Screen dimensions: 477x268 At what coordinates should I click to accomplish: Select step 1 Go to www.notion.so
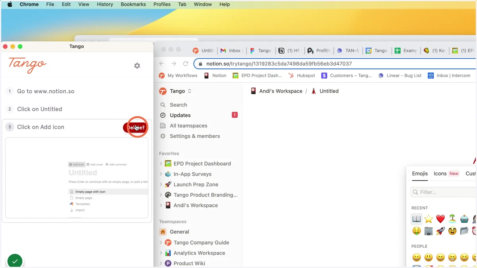pyautogui.click(x=46, y=91)
